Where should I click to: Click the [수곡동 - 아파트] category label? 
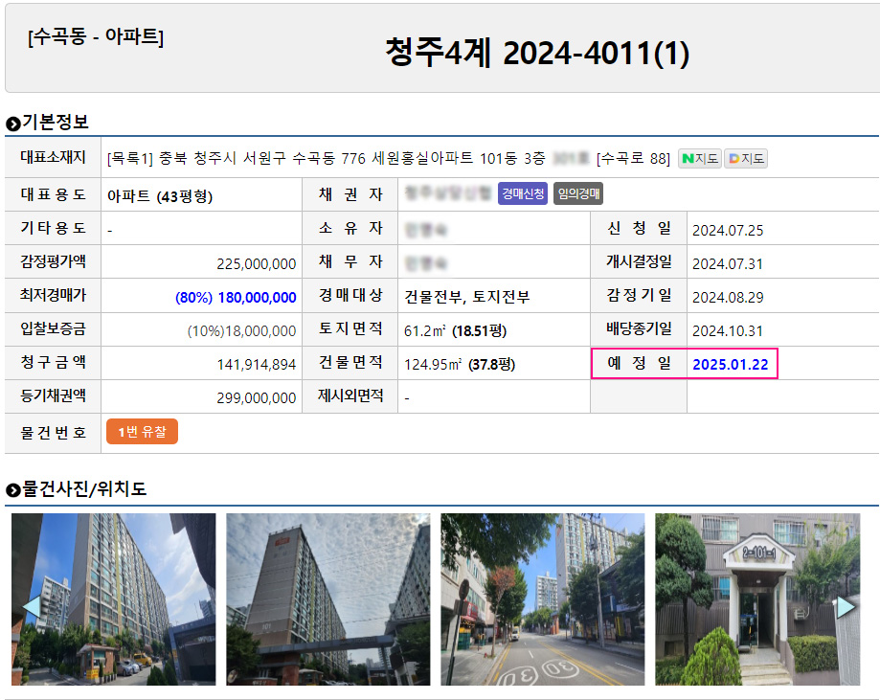[96, 37]
